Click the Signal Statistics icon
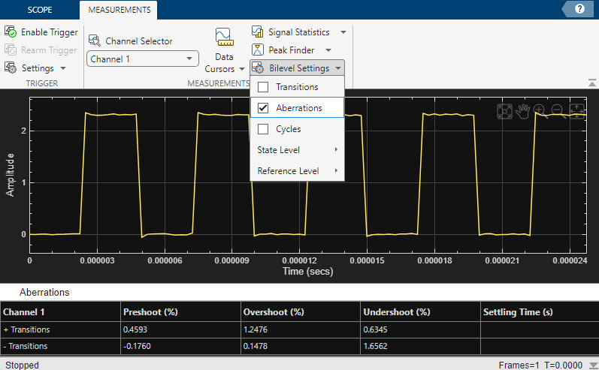 click(x=258, y=32)
